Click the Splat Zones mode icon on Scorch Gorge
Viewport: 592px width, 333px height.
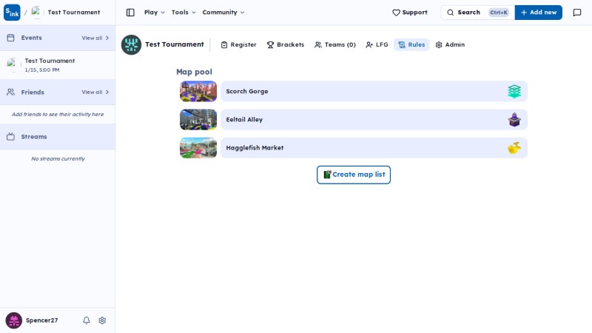coord(514,91)
